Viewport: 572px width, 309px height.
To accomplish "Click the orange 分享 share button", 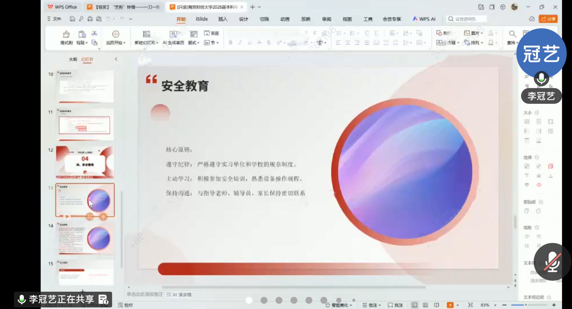I will (548, 19).
